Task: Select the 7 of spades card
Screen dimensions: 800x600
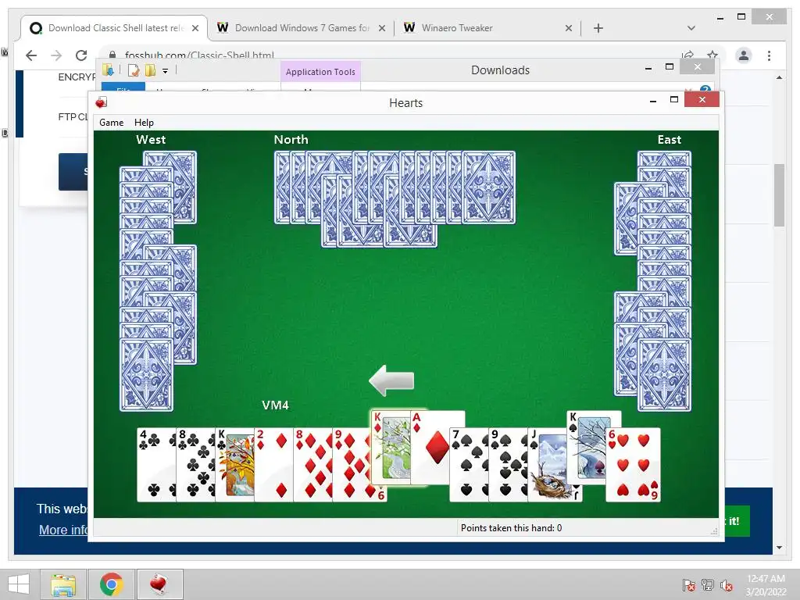Action: 469,465
